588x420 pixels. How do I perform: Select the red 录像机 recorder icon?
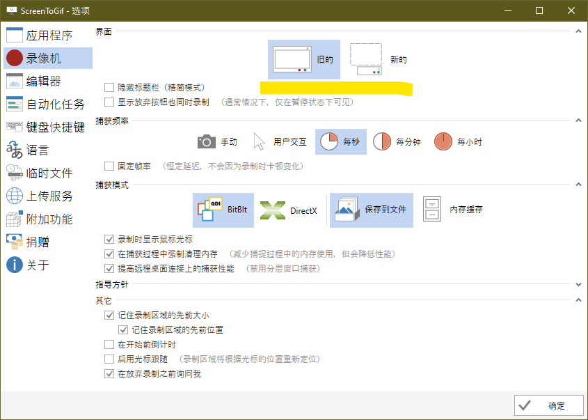point(14,59)
